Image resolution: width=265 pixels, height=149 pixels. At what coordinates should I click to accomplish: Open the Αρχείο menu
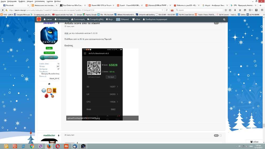(x=3, y=1)
